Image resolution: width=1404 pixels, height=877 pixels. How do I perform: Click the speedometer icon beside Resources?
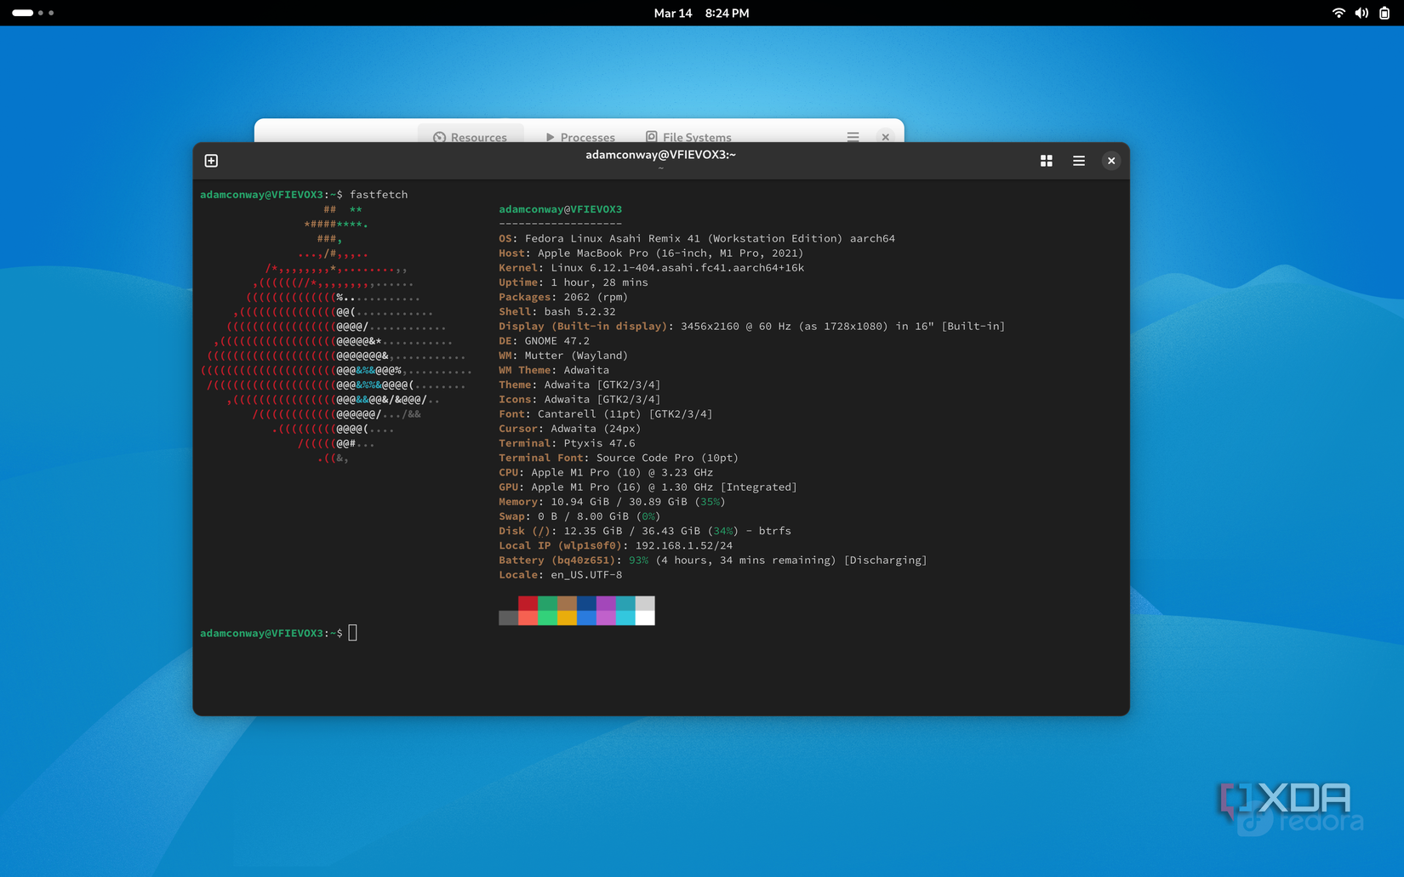tap(439, 137)
